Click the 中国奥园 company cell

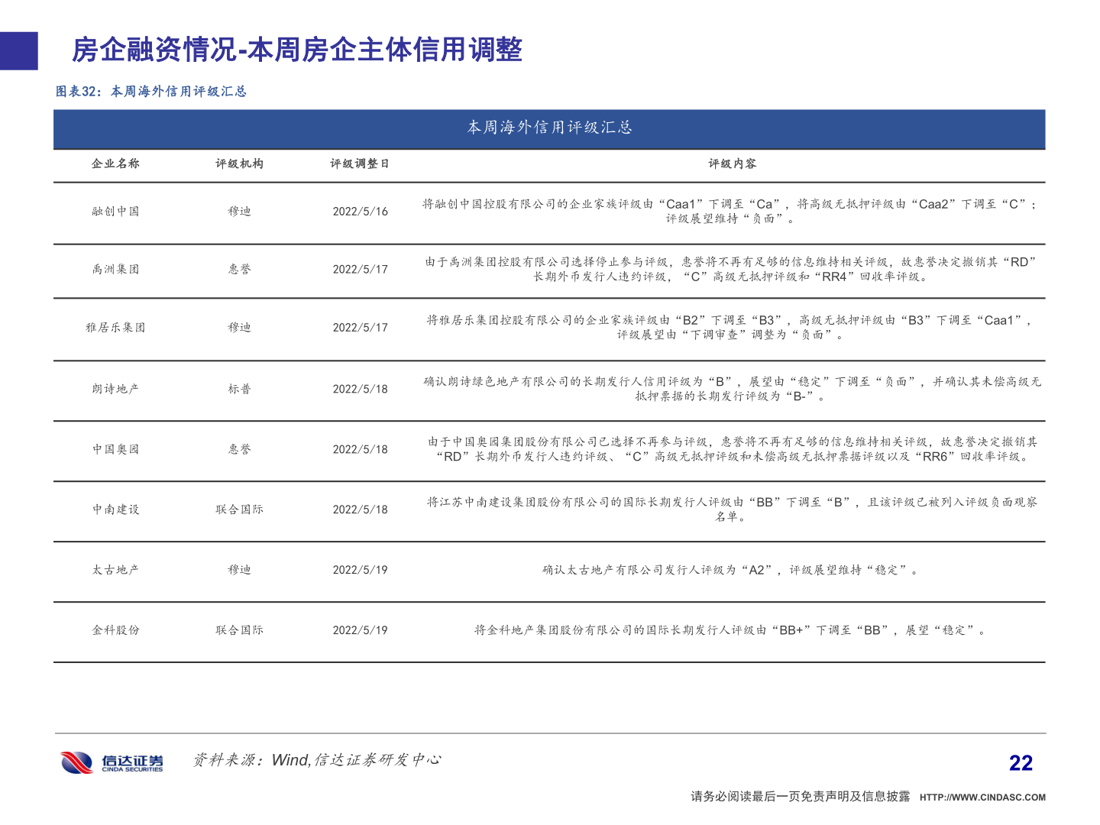click(115, 449)
